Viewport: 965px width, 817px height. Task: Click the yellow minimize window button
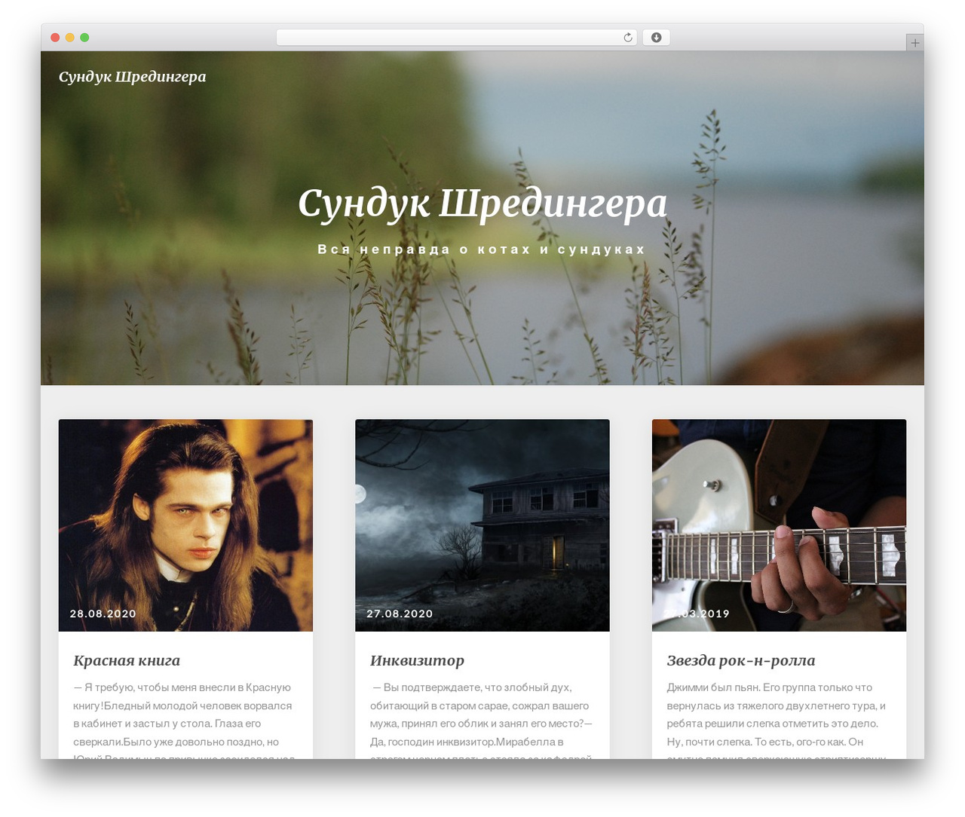(70, 38)
